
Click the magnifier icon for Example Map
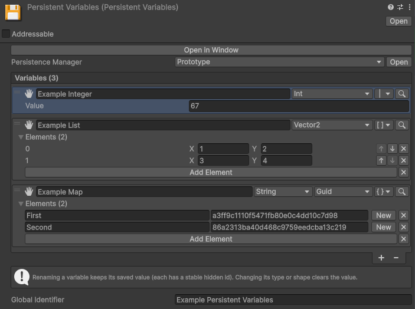coord(402,192)
